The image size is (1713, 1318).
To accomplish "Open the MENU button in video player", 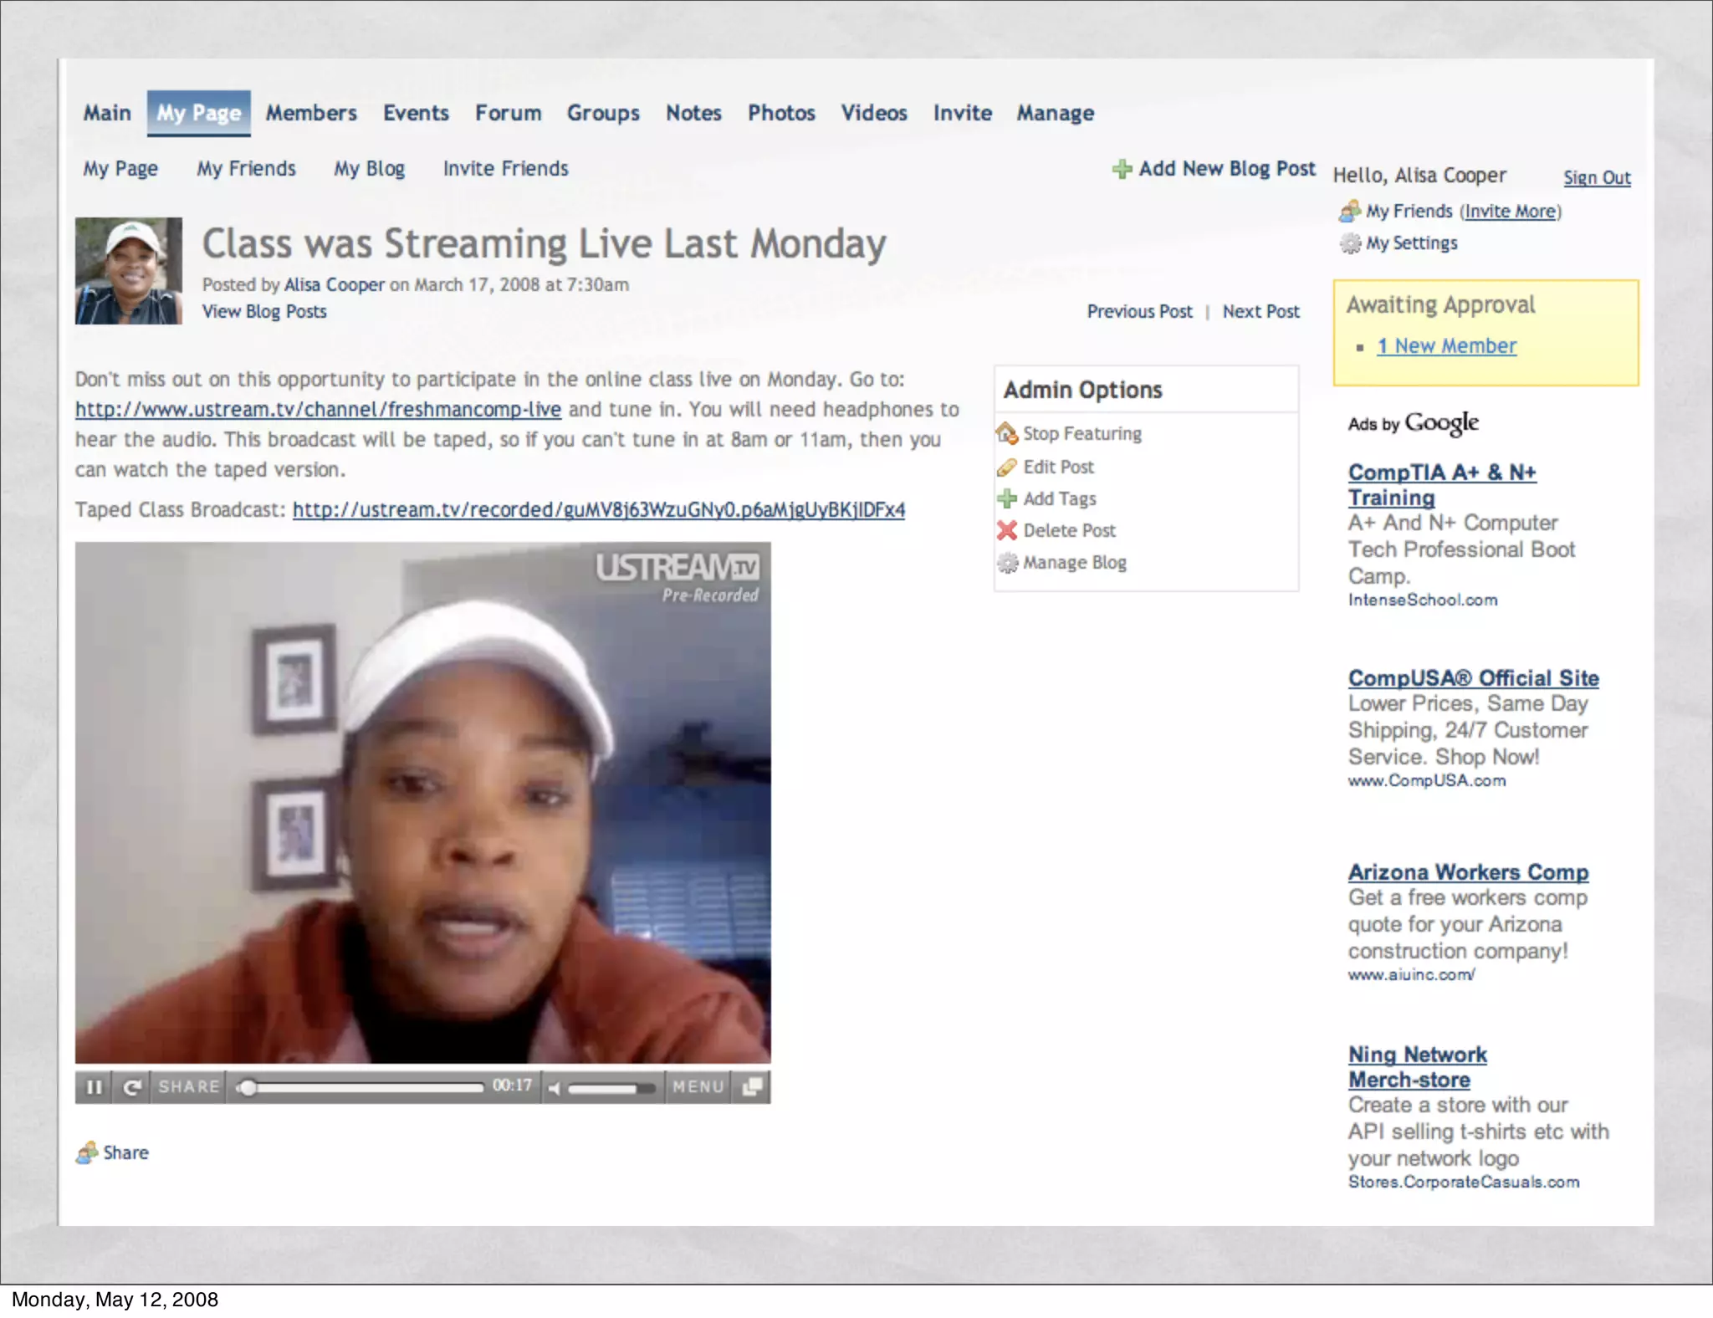I will pyautogui.click(x=698, y=1086).
